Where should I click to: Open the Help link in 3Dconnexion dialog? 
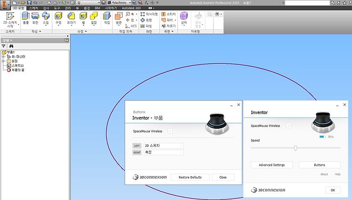pos(338,174)
